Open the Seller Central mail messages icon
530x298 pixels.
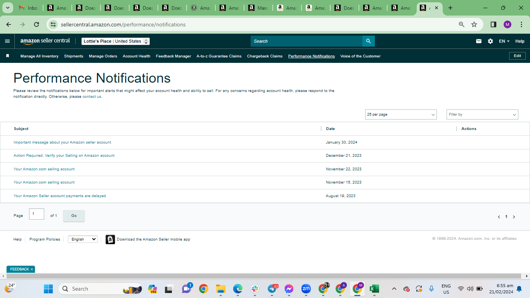(479, 41)
